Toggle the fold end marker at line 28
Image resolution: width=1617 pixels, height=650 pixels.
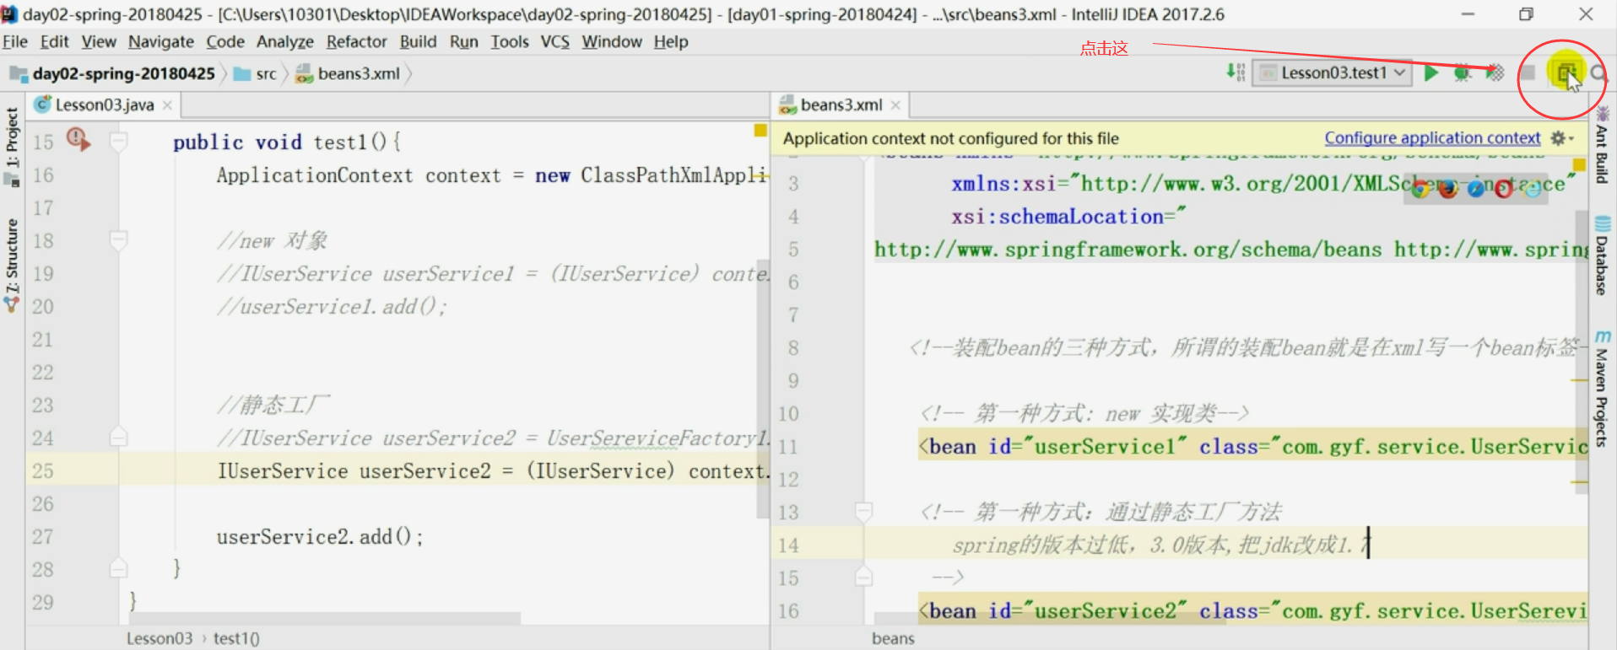tap(119, 568)
